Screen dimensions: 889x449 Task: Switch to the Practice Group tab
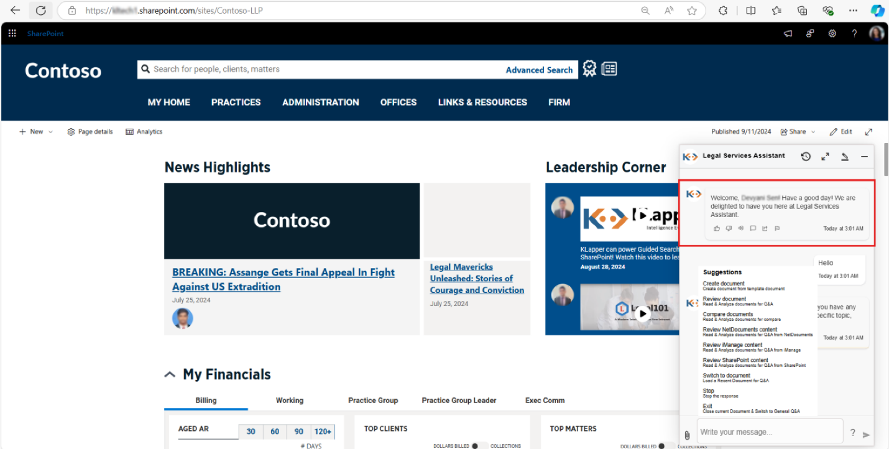click(373, 400)
